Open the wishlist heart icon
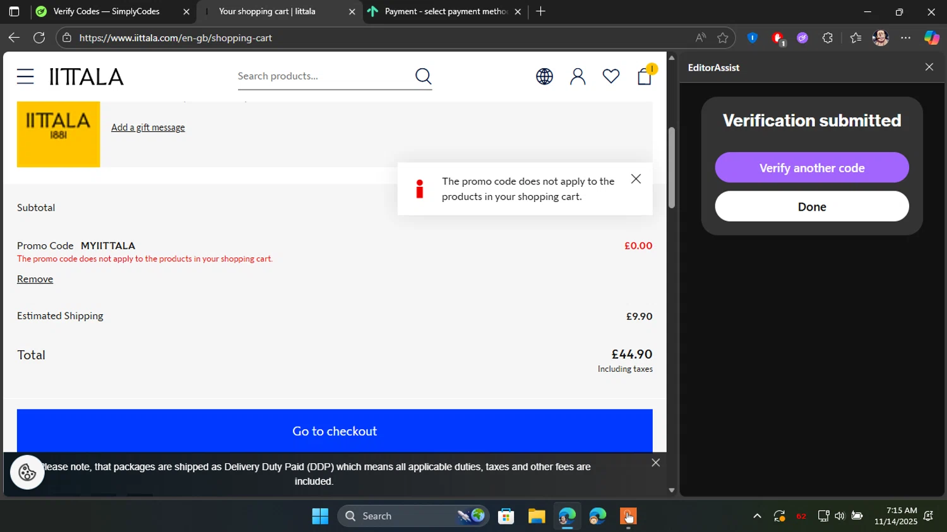This screenshot has height=532, width=947. coord(610,76)
